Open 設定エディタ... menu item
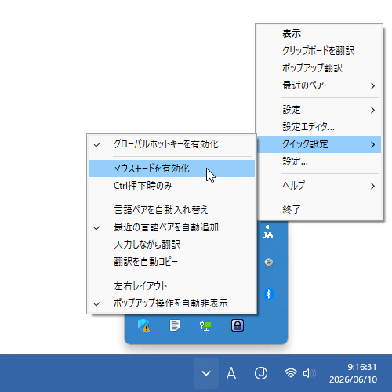Viewport: 392px width, 392px height. pos(319,127)
